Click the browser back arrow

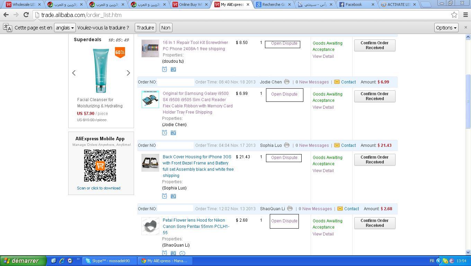(6, 15)
